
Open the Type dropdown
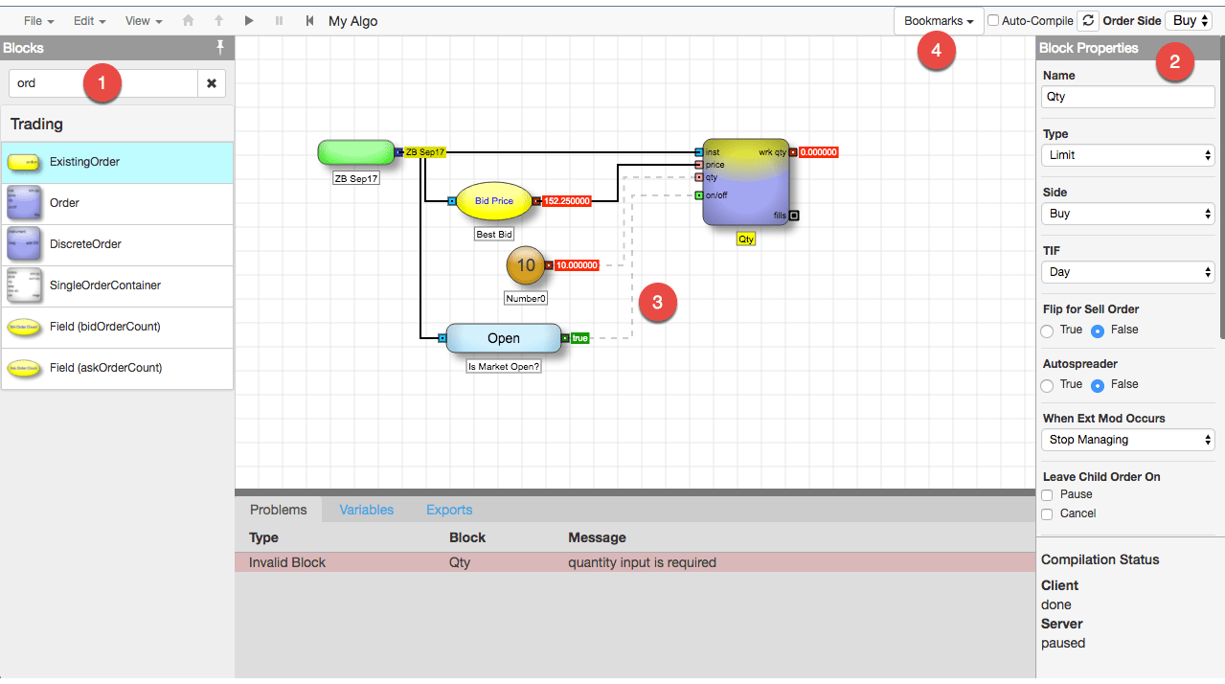(x=1127, y=155)
